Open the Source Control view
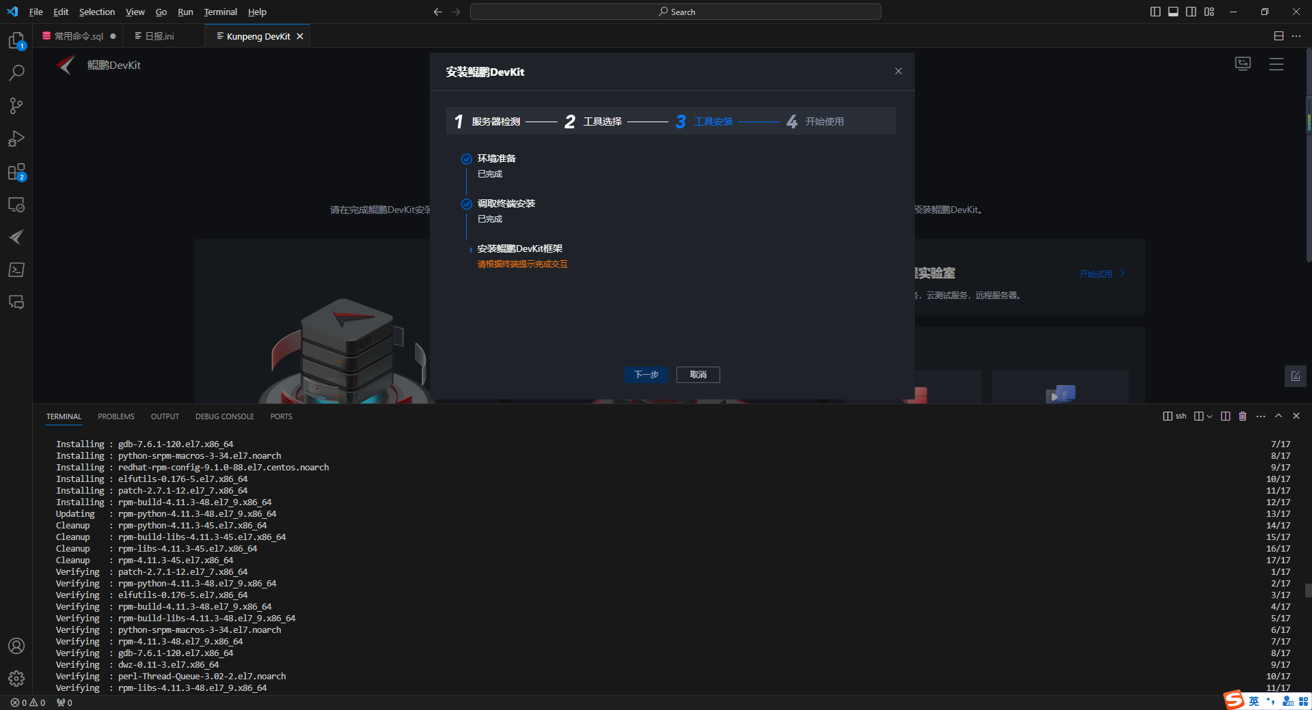This screenshot has width=1312, height=710. pyautogui.click(x=16, y=106)
